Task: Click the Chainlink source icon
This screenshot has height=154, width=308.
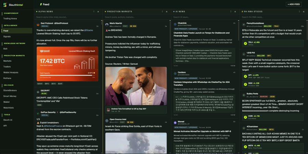Action: 175,24
